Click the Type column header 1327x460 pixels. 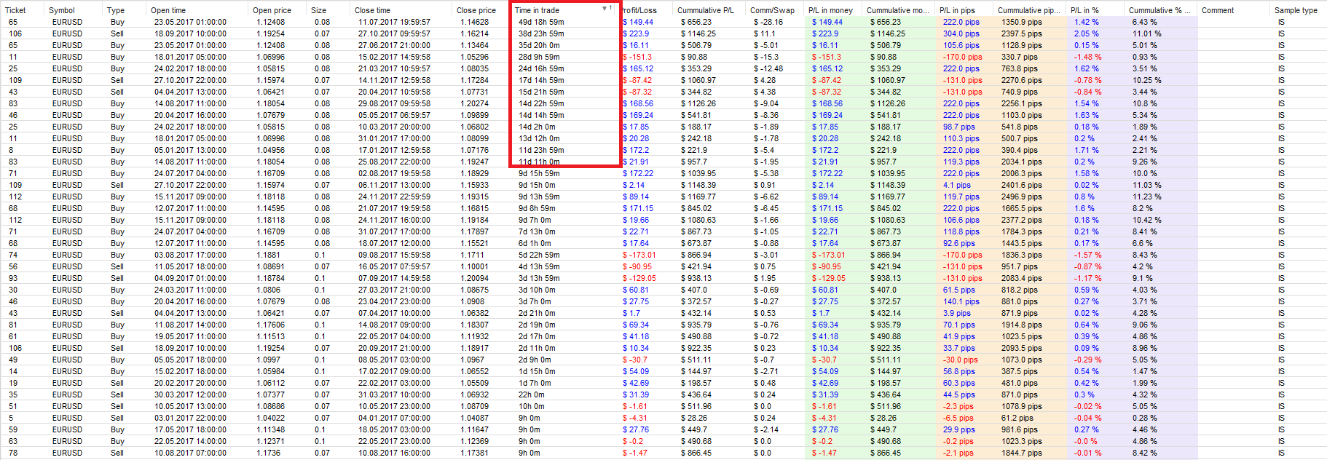pyautogui.click(x=116, y=10)
